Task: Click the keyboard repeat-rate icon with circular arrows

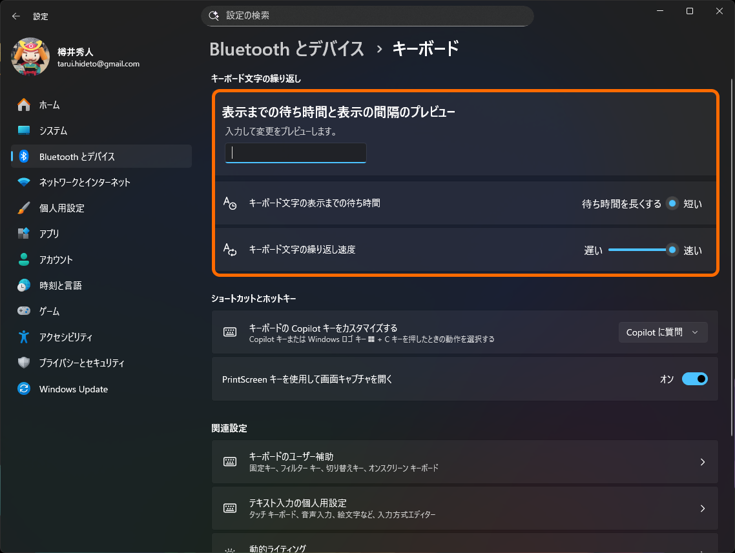Action: pos(230,250)
